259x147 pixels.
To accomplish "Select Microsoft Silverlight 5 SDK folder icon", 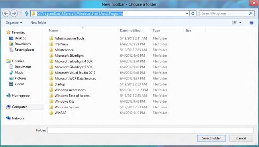I will (51, 67).
